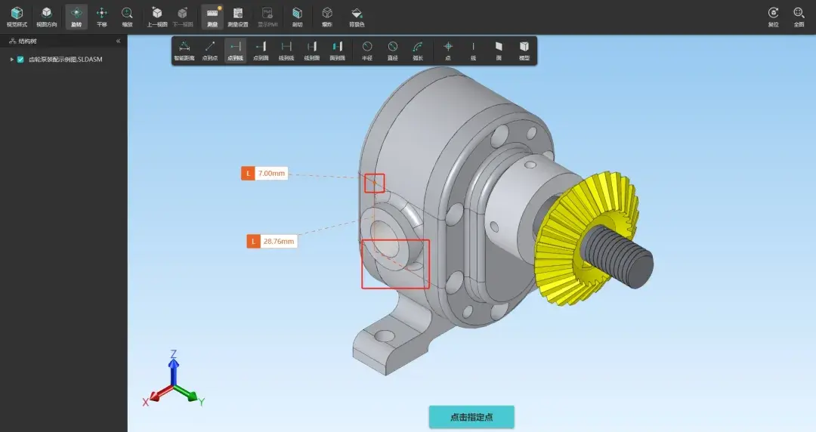Screen dimensions: 816x432
Task: Choose the 线 line selection filter
Action: pos(473,51)
